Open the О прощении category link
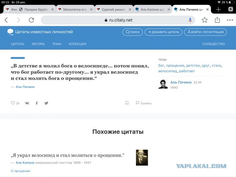Screen dimensions: 236x177 coord(21,171)
